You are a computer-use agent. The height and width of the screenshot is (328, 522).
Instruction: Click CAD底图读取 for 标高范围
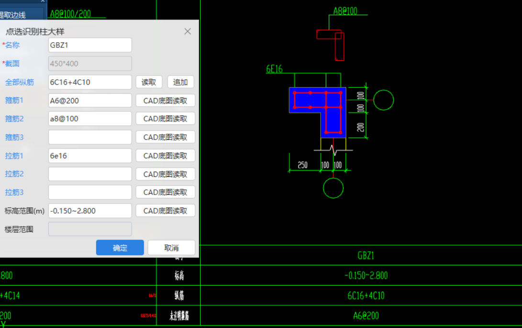click(x=165, y=210)
